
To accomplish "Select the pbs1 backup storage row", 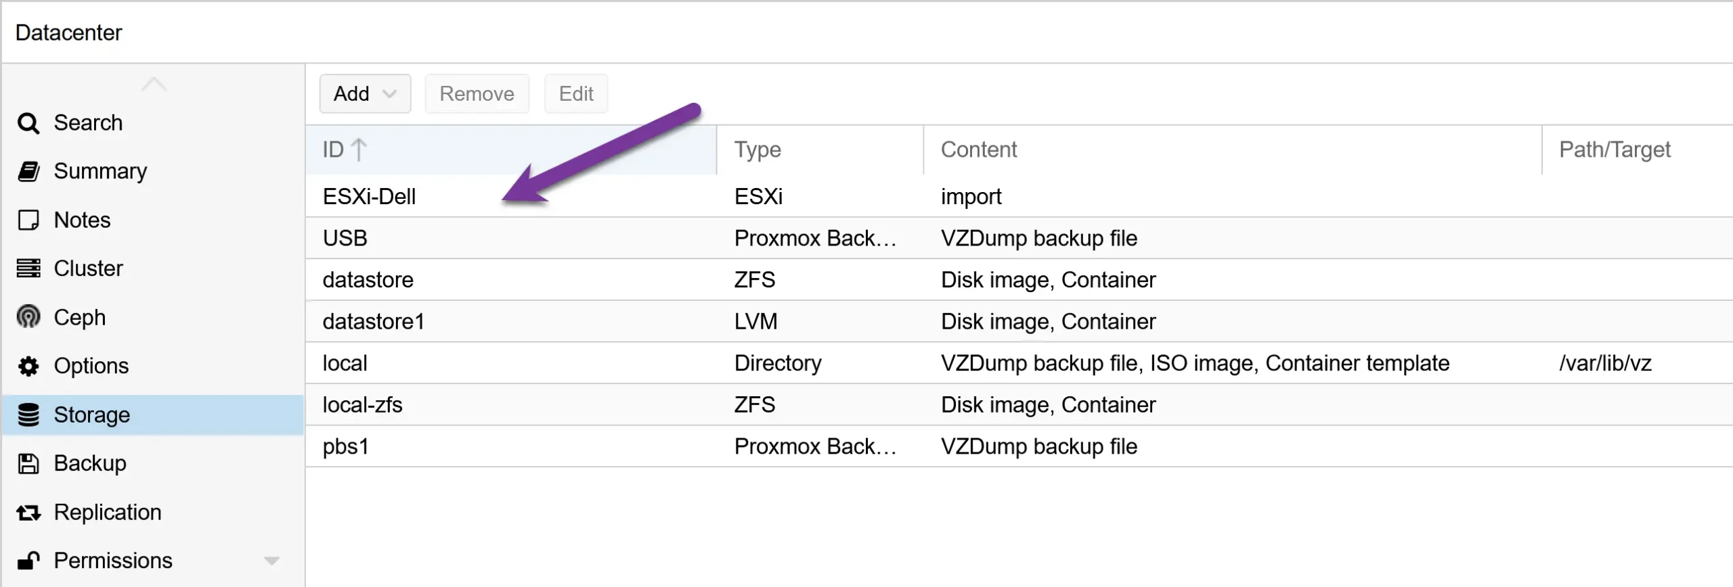I will click(x=345, y=446).
